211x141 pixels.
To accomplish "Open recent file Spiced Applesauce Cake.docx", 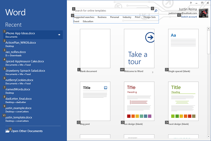I will coord(24,61).
